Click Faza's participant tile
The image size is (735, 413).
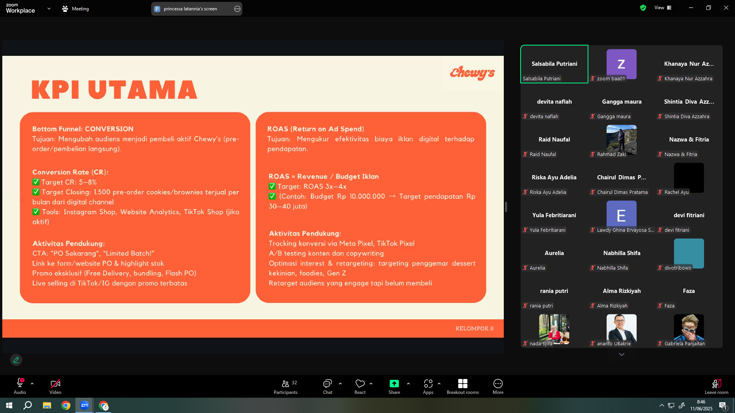689,291
